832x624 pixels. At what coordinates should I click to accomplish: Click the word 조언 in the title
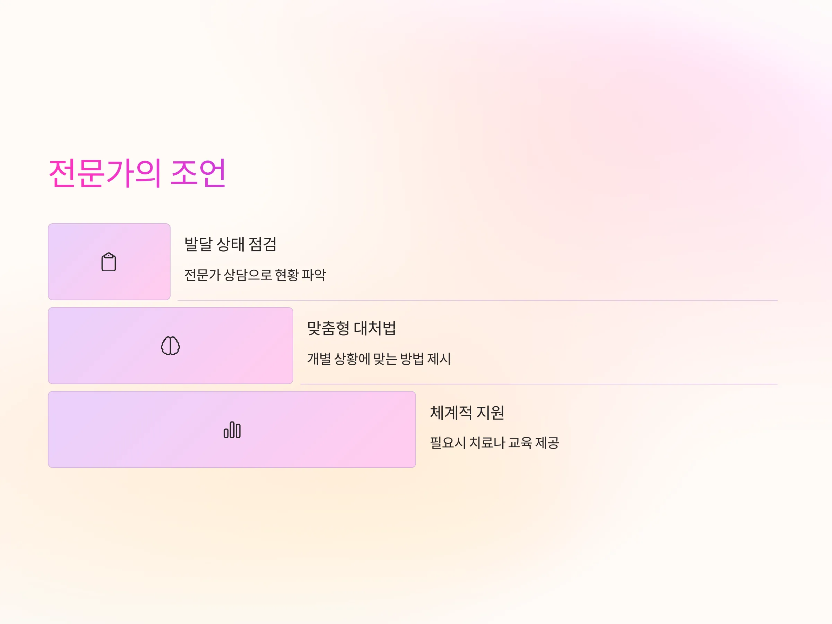[x=198, y=173]
